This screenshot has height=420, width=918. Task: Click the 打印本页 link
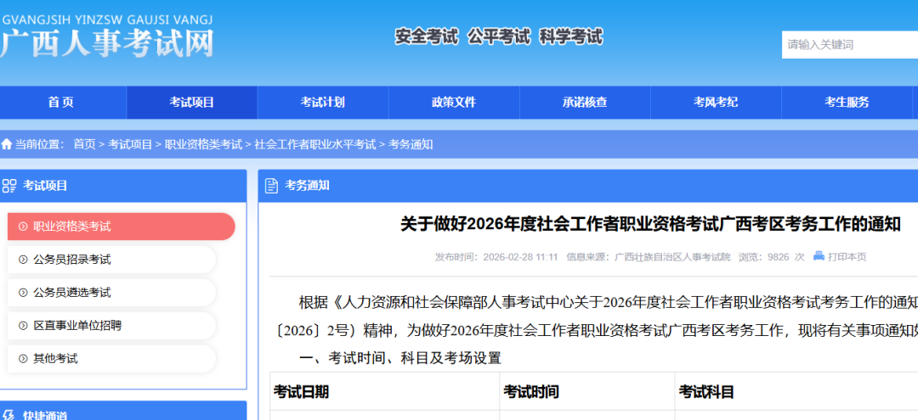[847, 256]
